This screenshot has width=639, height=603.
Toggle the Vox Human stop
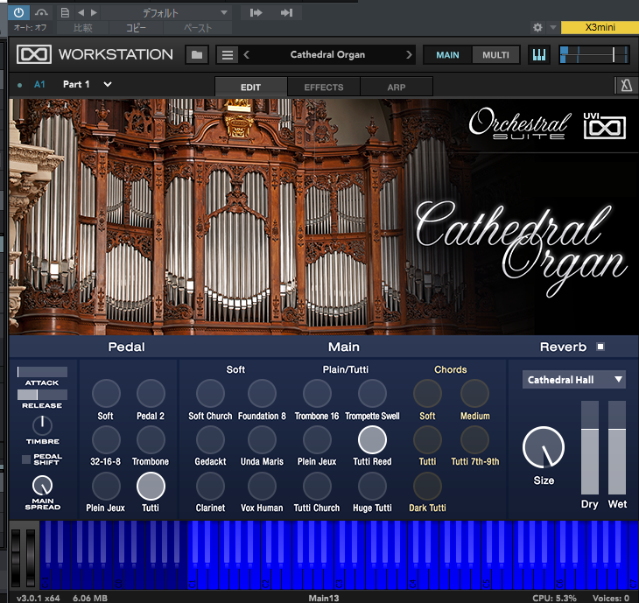(x=262, y=486)
